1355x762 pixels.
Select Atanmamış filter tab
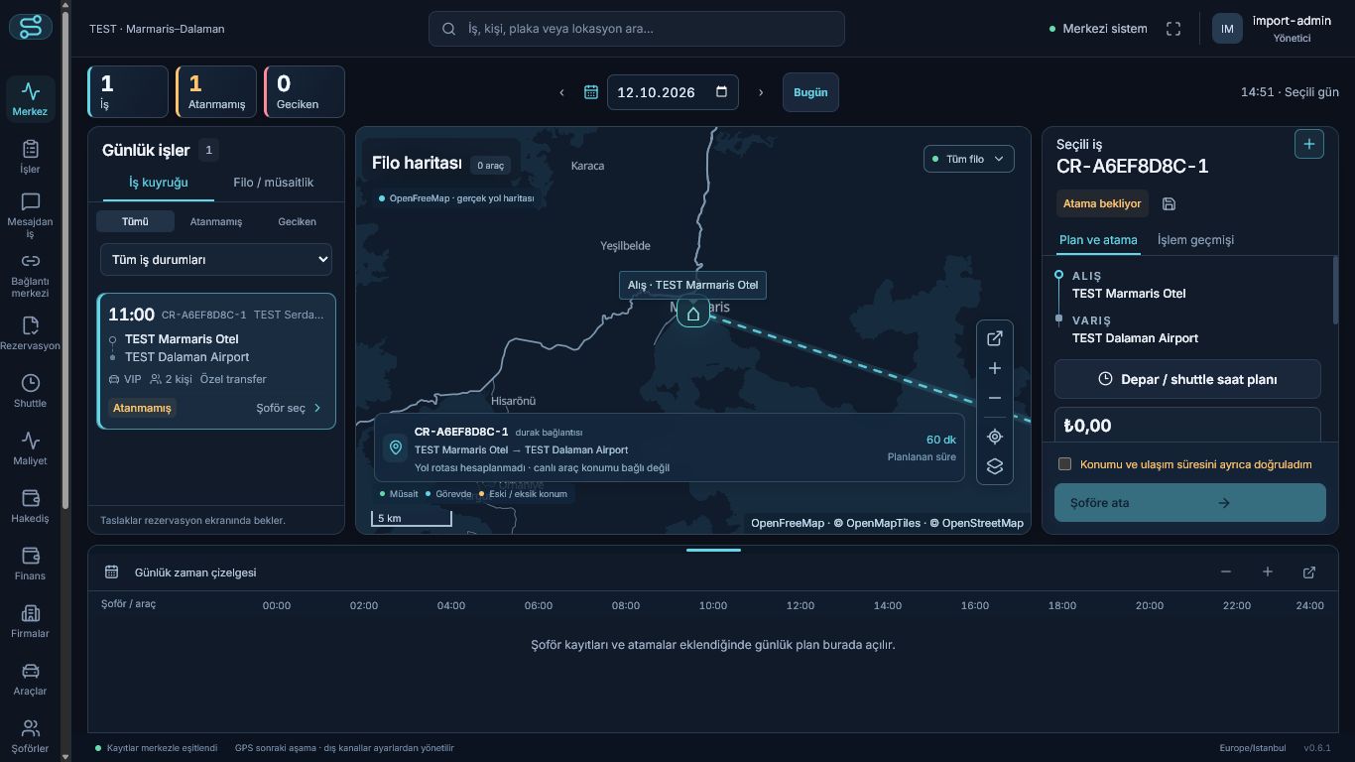click(216, 221)
